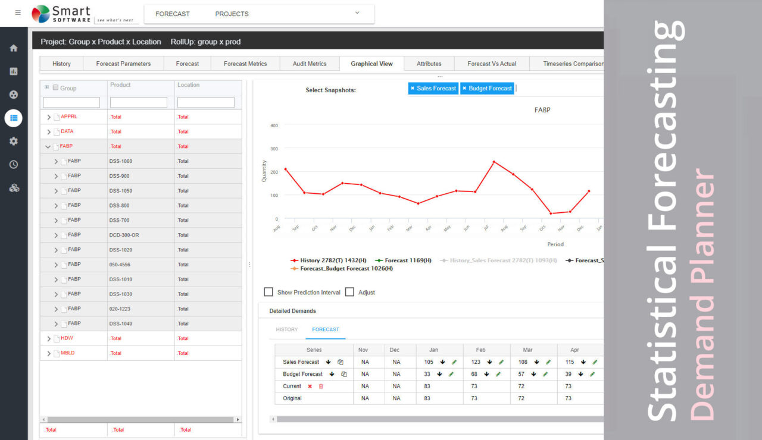Screen dimensions: 762x440
Task: Click the stacked cubes sidebar icon
Action: tap(14, 188)
